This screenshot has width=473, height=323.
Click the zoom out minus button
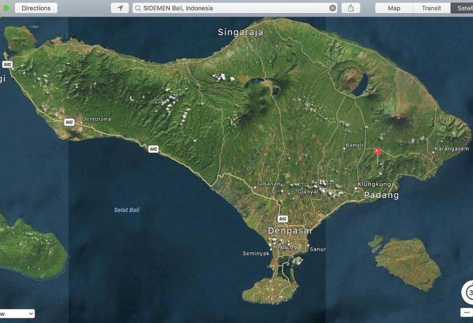tap(467, 313)
